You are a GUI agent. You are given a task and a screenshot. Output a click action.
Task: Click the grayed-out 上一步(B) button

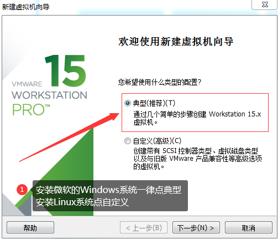click(144, 227)
